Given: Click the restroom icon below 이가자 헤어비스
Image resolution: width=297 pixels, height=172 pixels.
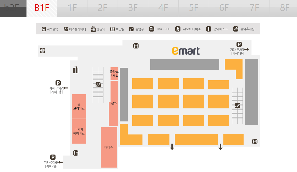Looking at the screenshot, I should click(x=76, y=153).
